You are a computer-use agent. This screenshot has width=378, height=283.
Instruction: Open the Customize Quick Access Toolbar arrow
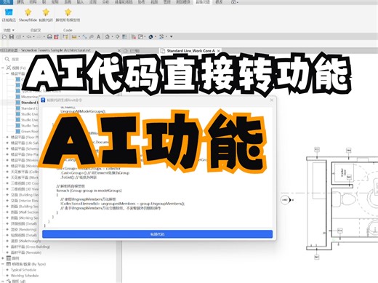tap(171, 37)
